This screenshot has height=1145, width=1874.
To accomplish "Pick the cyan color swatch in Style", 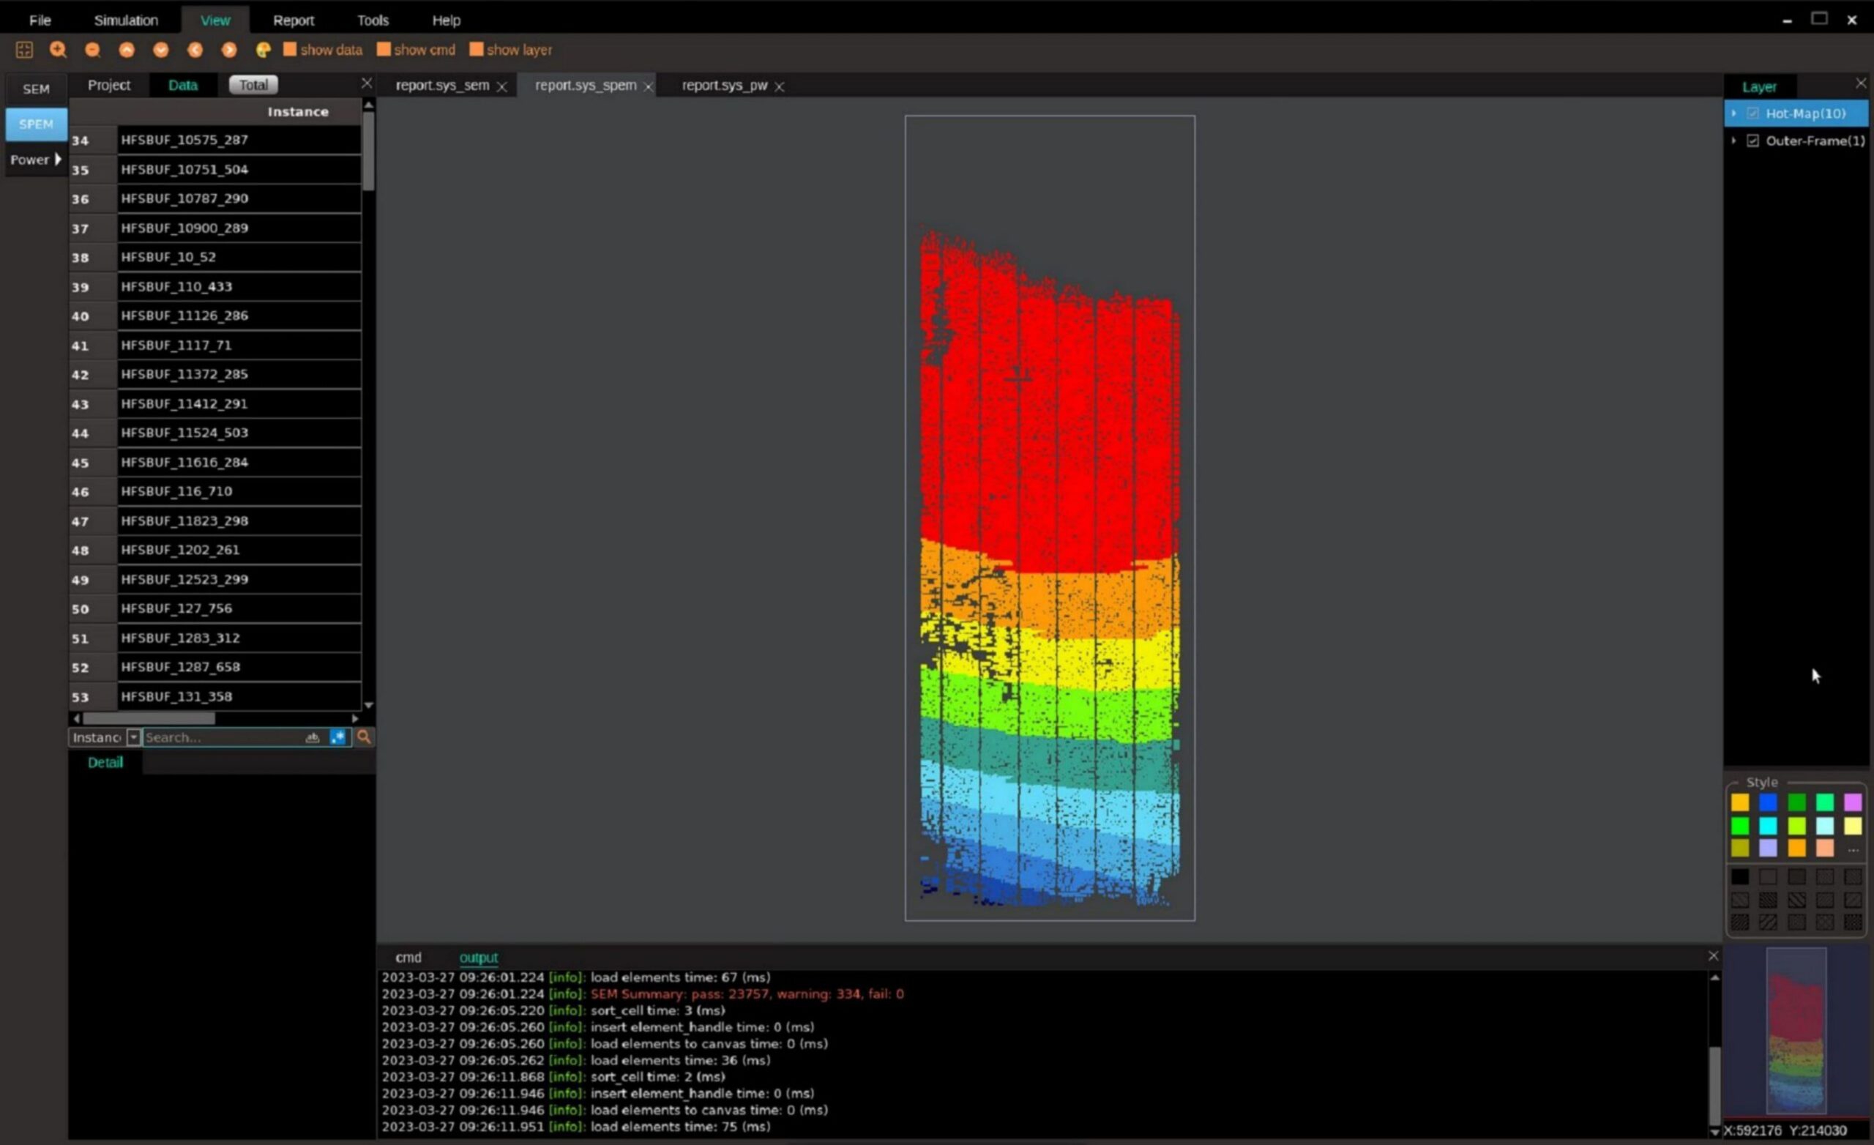I will (x=1769, y=827).
